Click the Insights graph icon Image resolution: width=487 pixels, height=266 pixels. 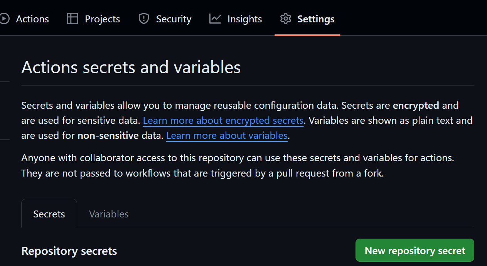pos(215,19)
